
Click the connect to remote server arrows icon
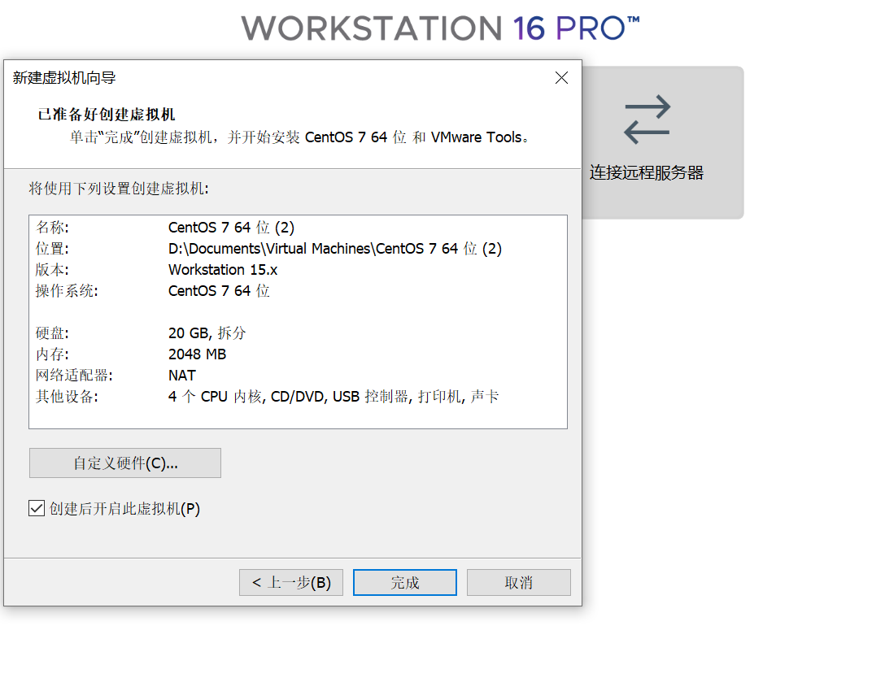[x=647, y=119]
